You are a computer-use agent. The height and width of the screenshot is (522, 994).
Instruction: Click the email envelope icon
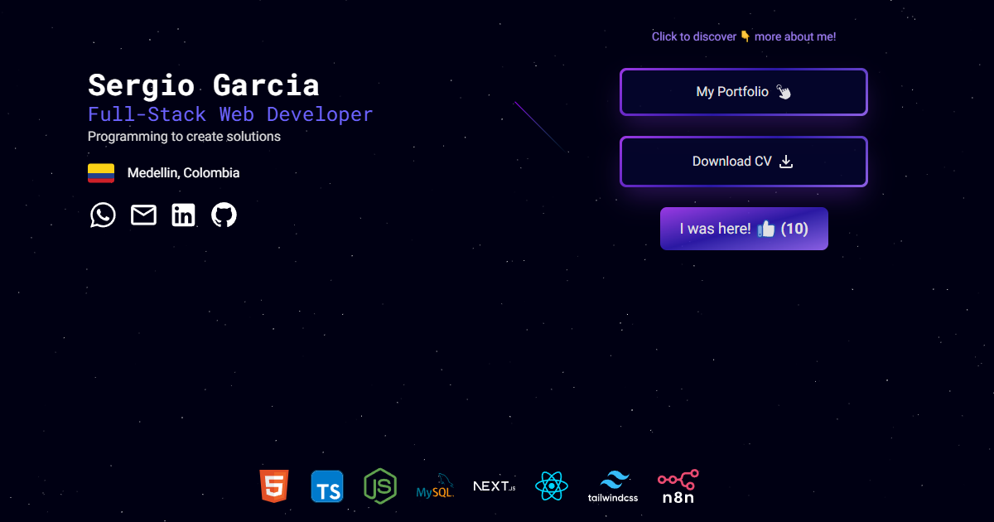pyautogui.click(x=142, y=215)
